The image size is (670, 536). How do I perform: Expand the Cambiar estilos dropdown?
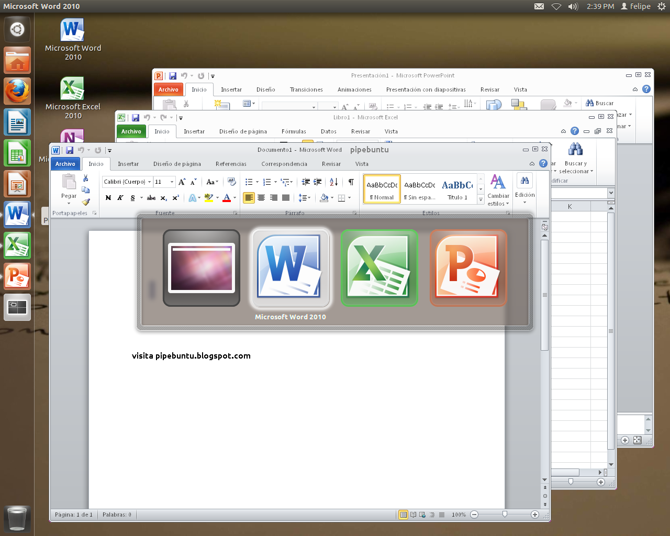[498, 191]
